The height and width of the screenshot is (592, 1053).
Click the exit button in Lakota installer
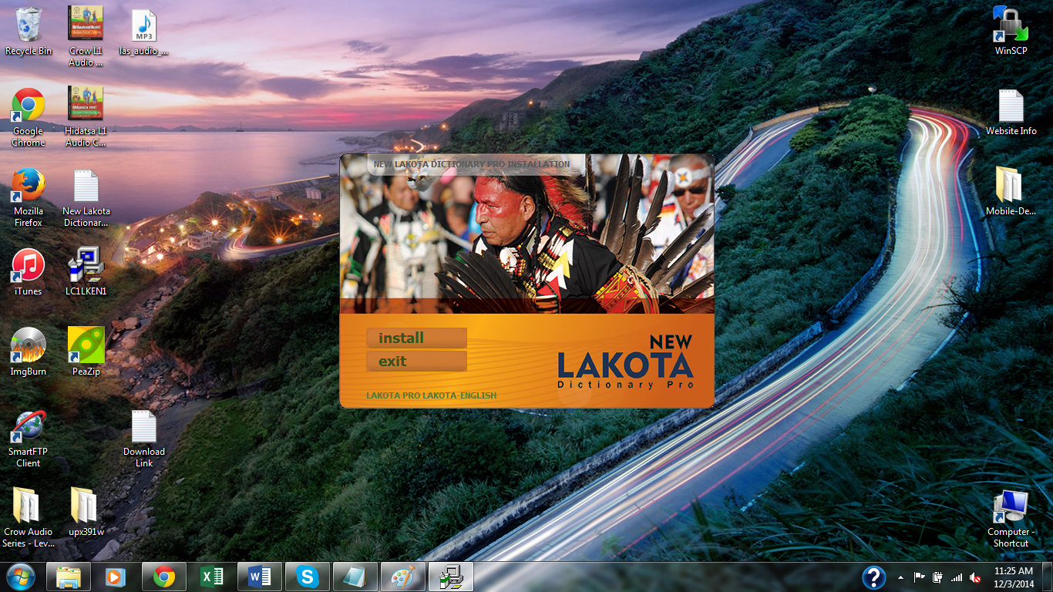coord(416,361)
